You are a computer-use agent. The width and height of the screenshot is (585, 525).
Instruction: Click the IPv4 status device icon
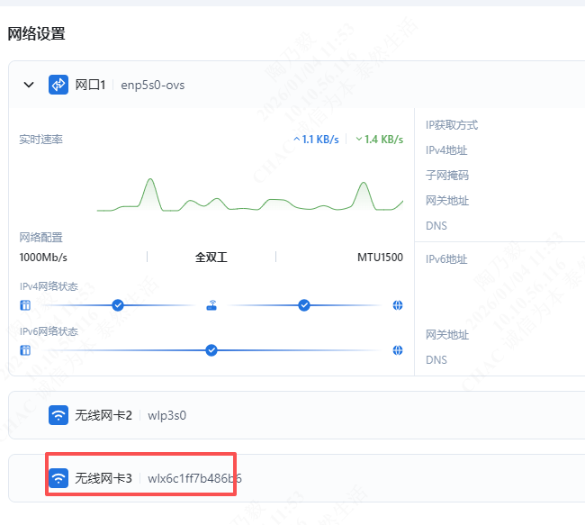[x=25, y=305]
